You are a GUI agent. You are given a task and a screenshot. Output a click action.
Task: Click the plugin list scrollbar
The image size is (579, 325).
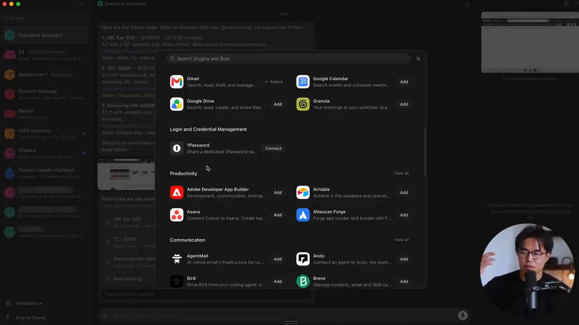(x=425, y=152)
